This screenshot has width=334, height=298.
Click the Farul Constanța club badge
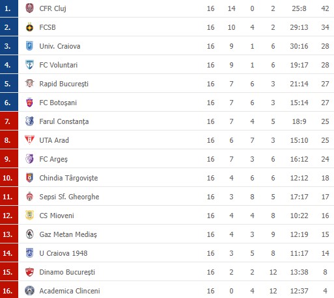click(x=29, y=121)
